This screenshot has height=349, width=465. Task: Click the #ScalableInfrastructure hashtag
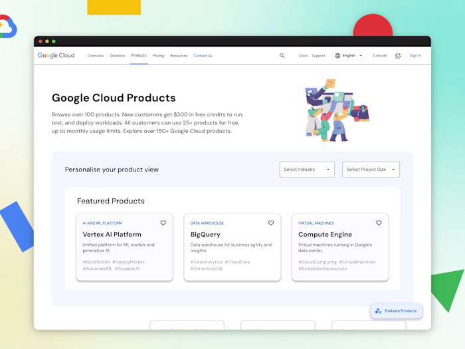pyautogui.click(x=323, y=269)
